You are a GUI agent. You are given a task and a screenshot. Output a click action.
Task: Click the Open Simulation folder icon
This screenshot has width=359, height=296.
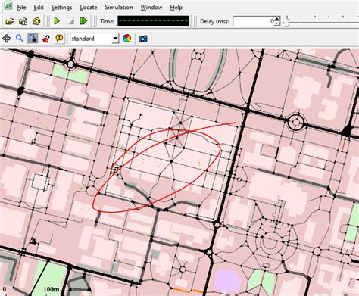pos(9,21)
